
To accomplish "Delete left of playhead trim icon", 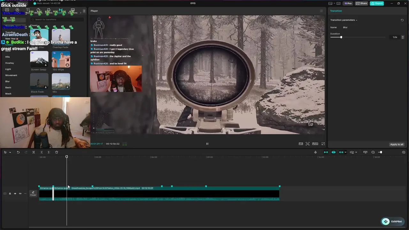I will pyautogui.click(x=41, y=152).
